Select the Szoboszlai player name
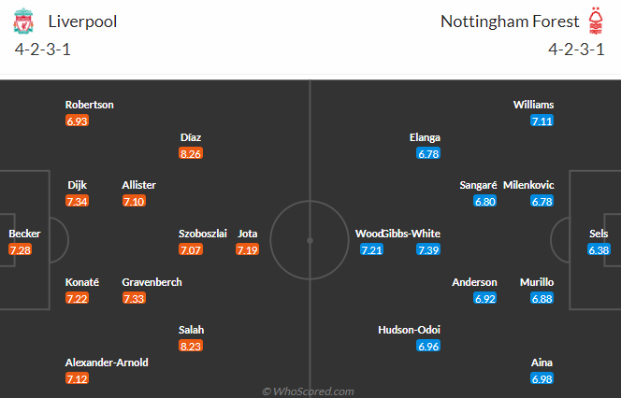Image resolution: width=621 pixels, height=398 pixels. point(203,234)
